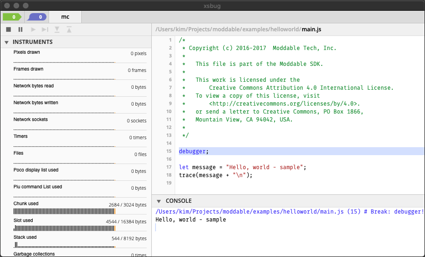Click the Network bytes written instrument

(80, 107)
